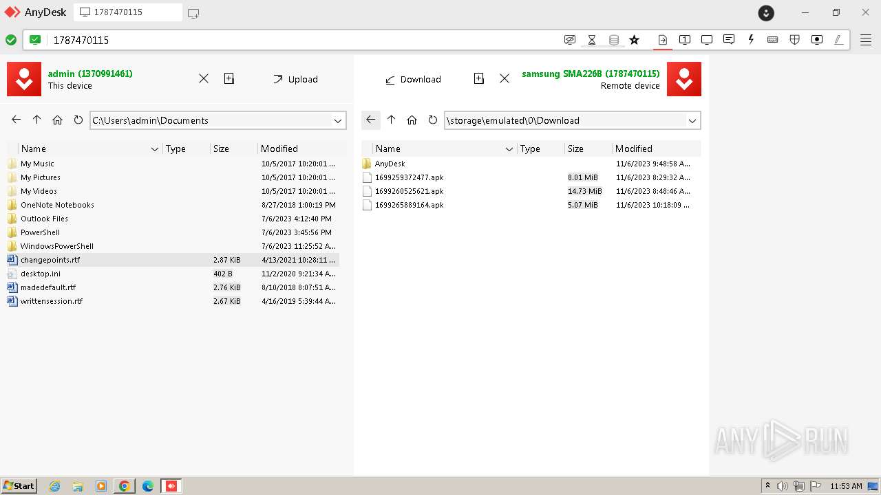Screen dimensions: 881x495
Task: Refresh the local file panel
Action: 78,120
